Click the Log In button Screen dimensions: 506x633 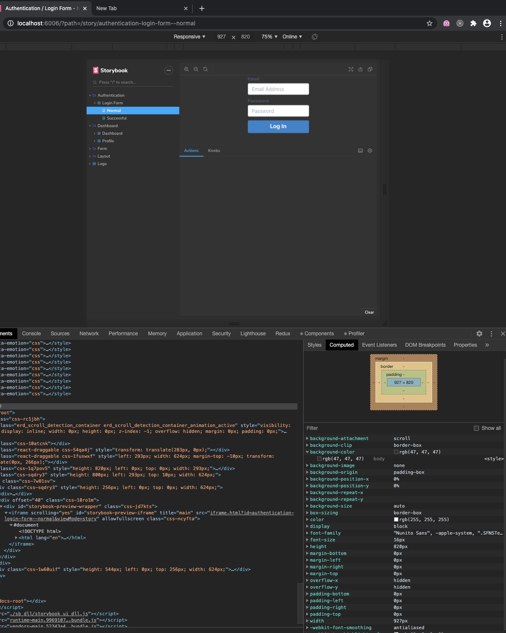[x=278, y=126]
